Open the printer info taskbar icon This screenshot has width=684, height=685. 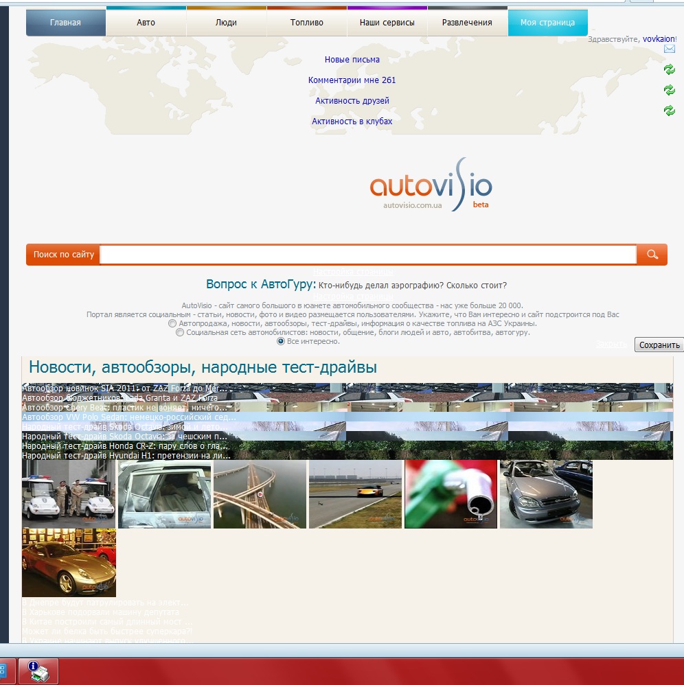tap(38, 671)
